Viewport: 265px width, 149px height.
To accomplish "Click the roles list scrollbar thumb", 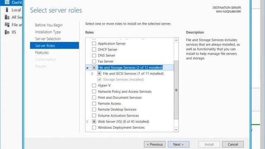I will (176, 90).
